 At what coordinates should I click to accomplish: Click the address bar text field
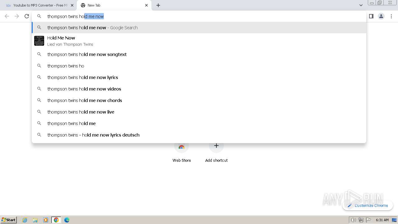click(x=199, y=16)
